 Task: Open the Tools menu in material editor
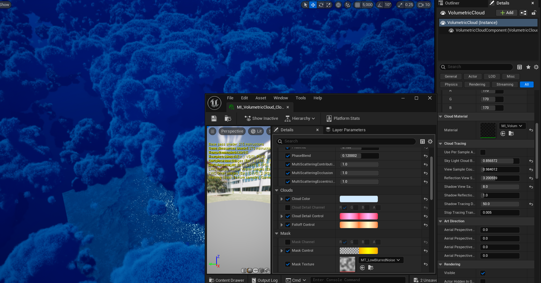click(301, 98)
